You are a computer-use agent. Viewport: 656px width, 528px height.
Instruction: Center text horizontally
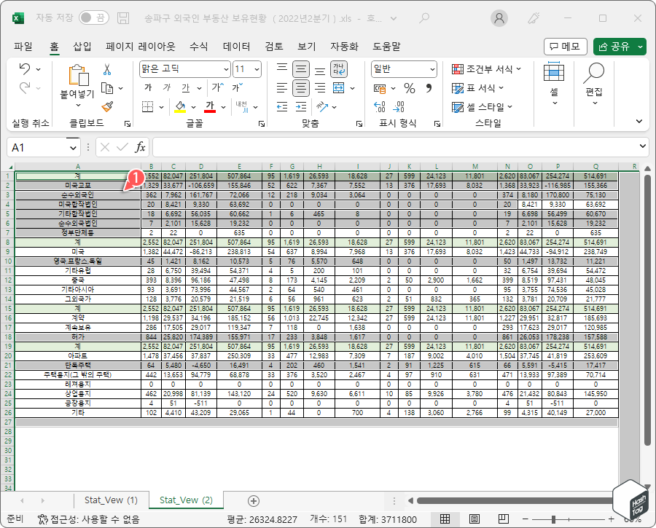click(301, 88)
